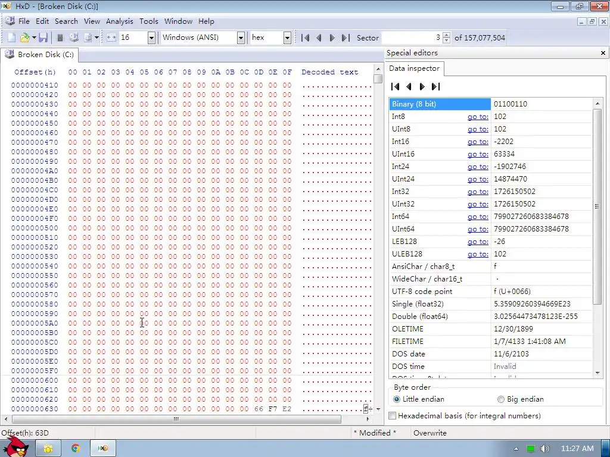Close the Special editors panel
Screen dimensions: 610x457
click(x=603, y=53)
